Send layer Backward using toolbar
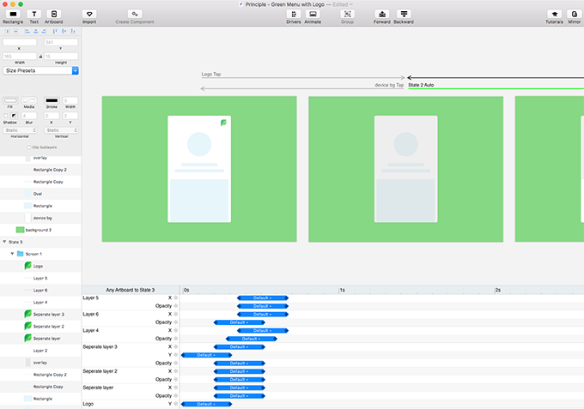 pyautogui.click(x=405, y=15)
